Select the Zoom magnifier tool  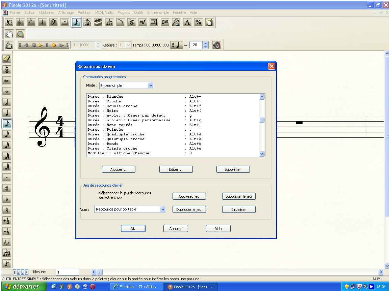[x=20, y=34]
